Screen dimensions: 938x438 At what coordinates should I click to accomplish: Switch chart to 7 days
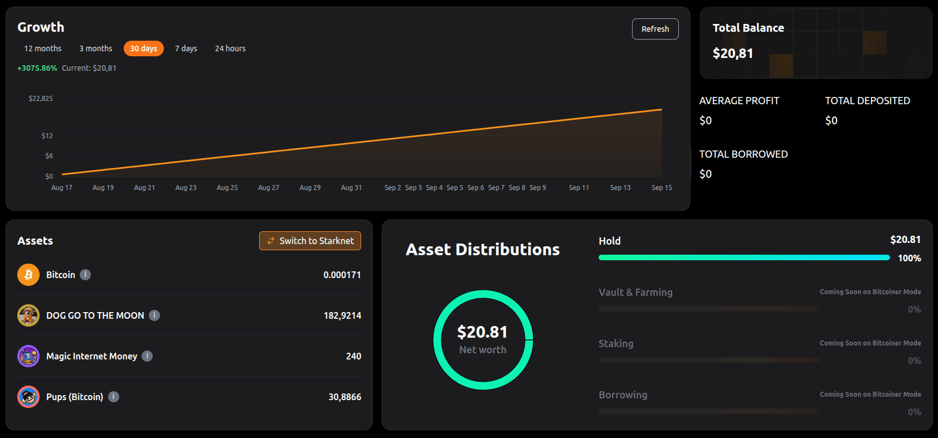tap(186, 48)
